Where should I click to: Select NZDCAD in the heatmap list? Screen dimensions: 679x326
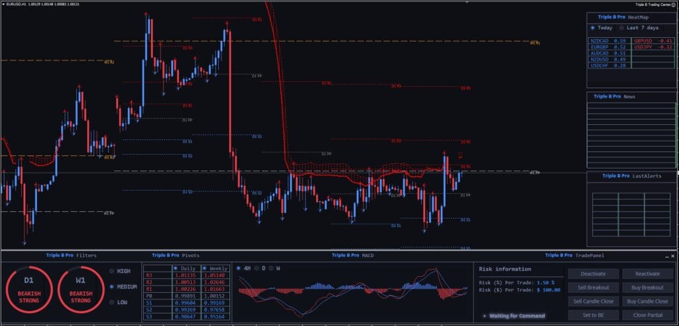pos(610,41)
